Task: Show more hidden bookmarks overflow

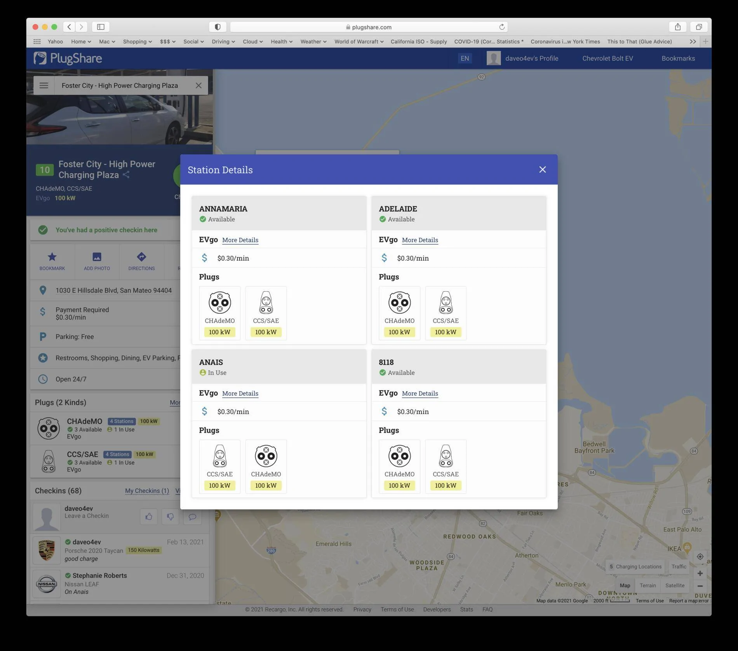Action: point(693,42)
